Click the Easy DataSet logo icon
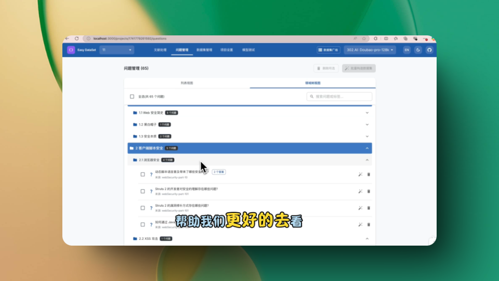 click(71, 50)
